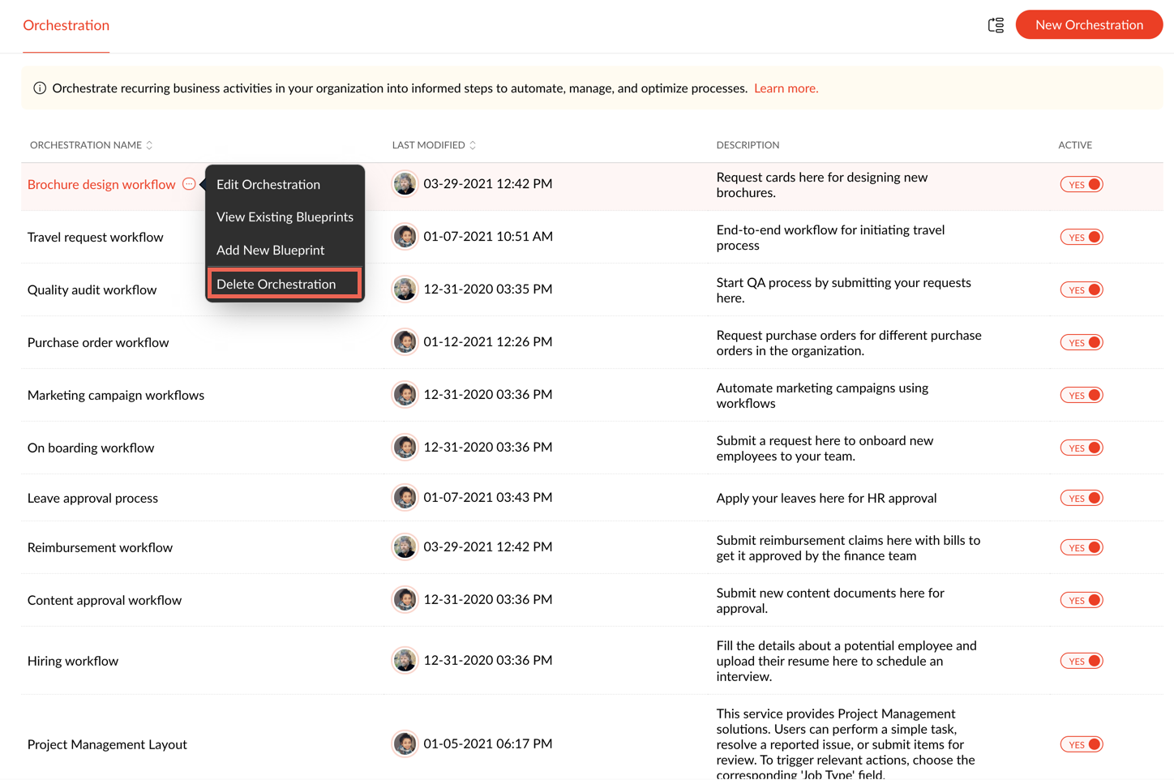Open Travel request workflow orchestration
This screenshot has height=780, width=1174.
[96, 238]
